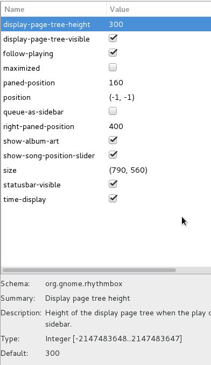Uncheck show-song-position-slider
The image size is (211, 365).
113,155
